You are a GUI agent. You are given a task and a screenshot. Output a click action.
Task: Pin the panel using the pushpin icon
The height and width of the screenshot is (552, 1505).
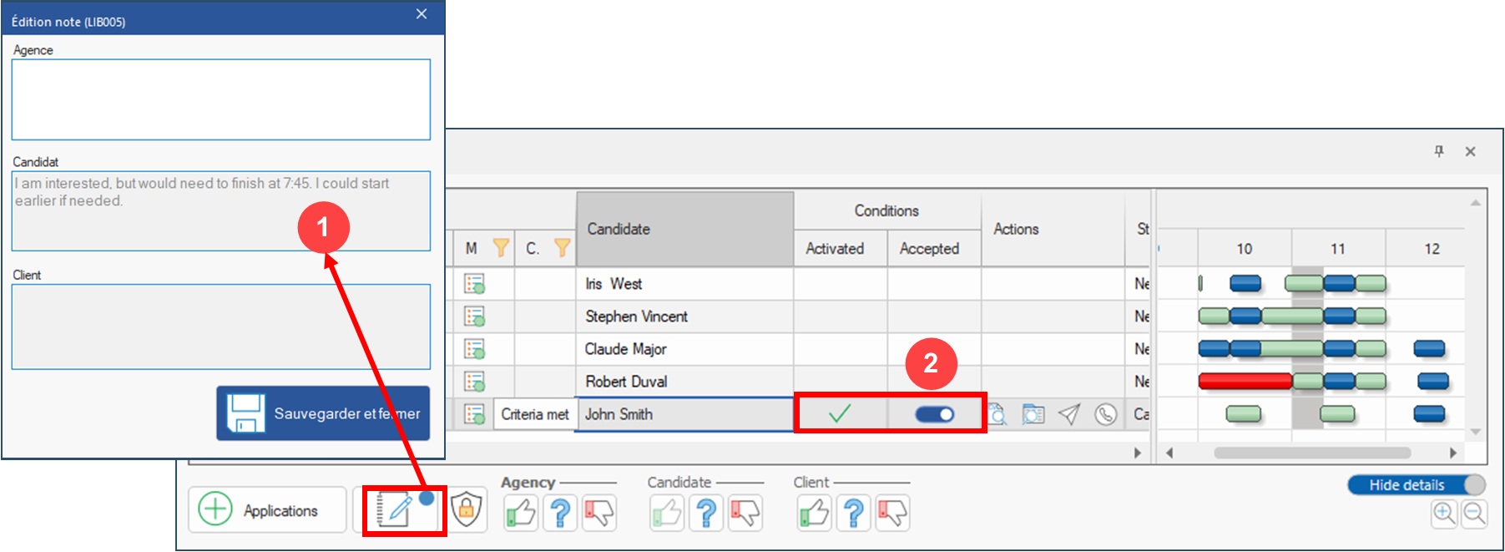pos(1439,151)
